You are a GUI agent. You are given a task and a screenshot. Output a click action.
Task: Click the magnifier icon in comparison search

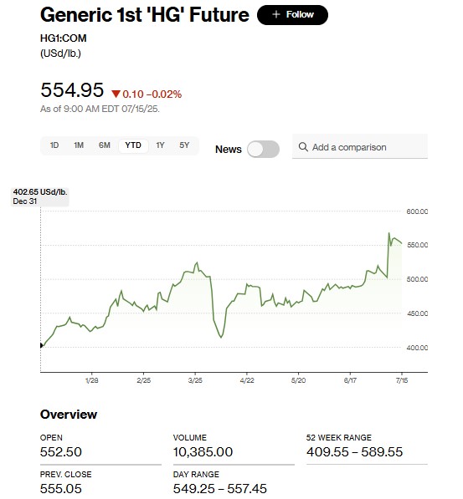tap(303, 147)
